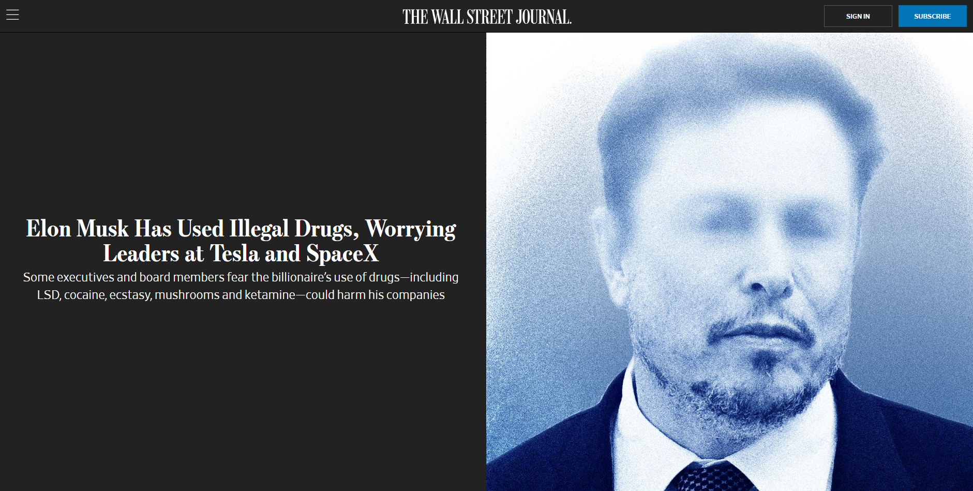Viewport: 973px width, 491px height.
Task: Click the subheadline about executives and board members
Action: coord(241,286)
